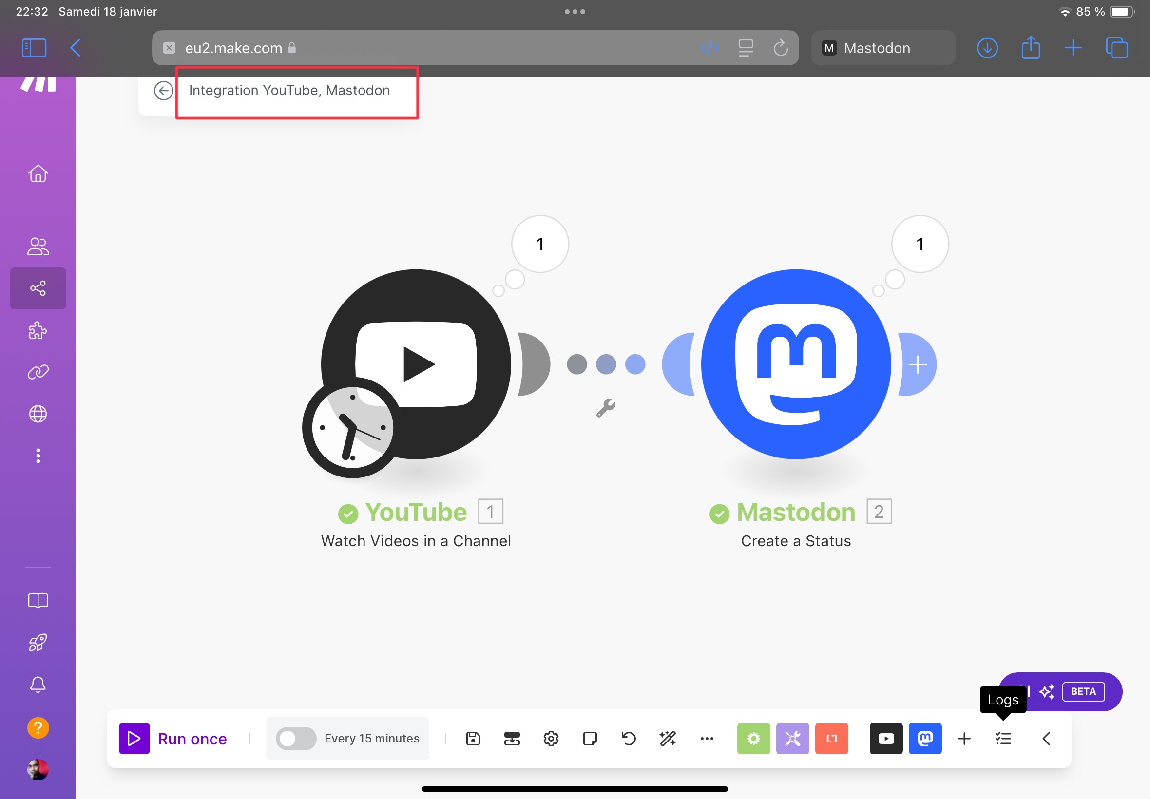Click the YouTube Watch Videos module
The image size is (1150, 799).
tap(417, 364)
